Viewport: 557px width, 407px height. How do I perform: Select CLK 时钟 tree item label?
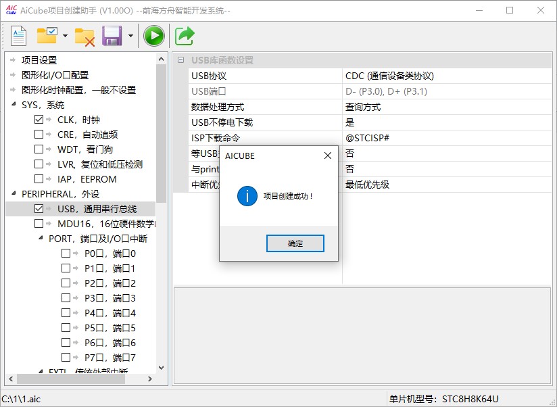point(78,120)
